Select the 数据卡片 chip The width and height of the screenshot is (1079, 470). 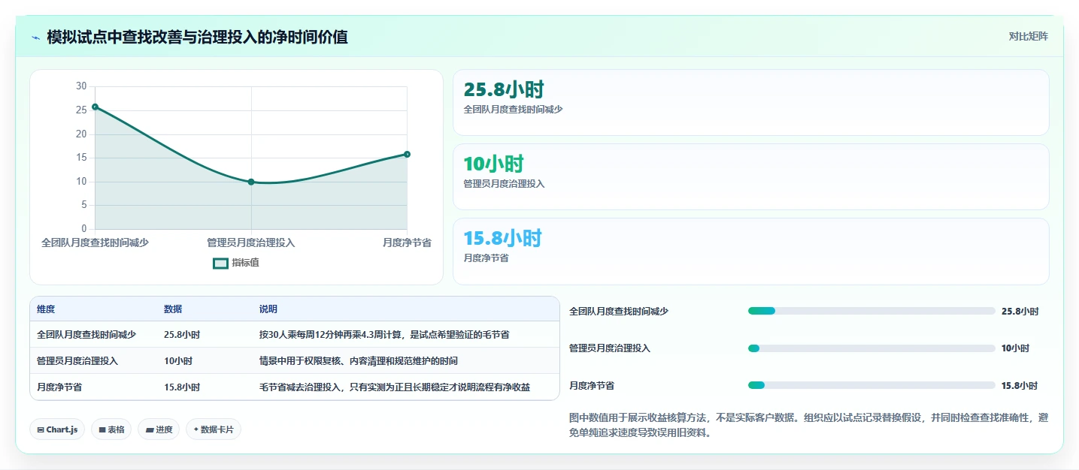pos(214,429)
